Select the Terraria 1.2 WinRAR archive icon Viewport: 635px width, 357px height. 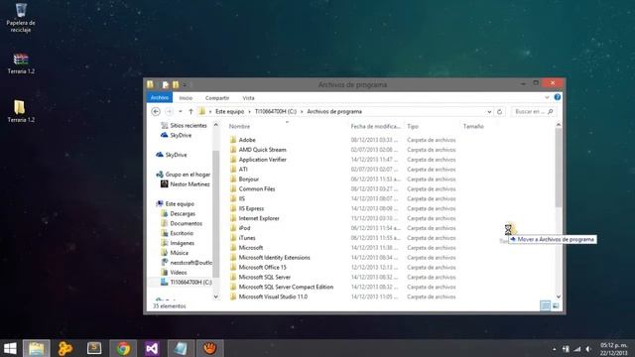21,63
